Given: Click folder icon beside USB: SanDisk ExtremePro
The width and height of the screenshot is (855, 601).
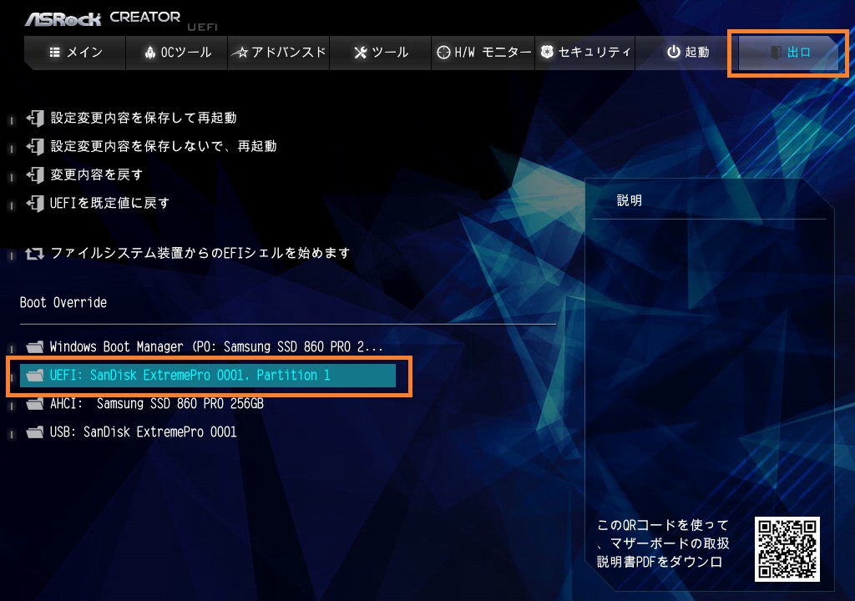Looking at the screenshot, I should coord(35,432).
